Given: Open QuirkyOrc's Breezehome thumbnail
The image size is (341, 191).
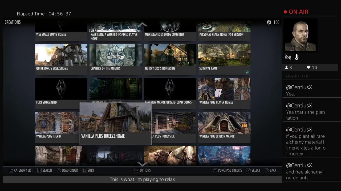Looking at the screenshot, I should point(61,55).
